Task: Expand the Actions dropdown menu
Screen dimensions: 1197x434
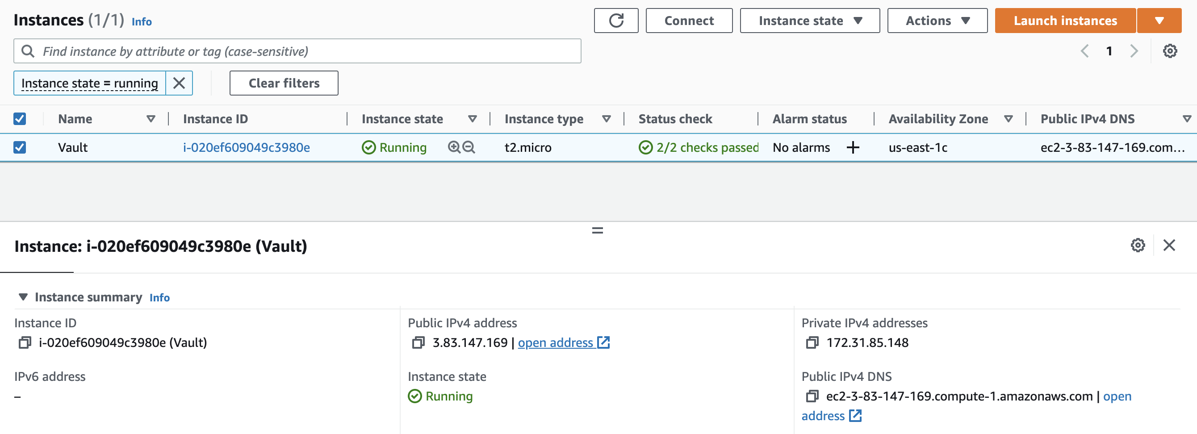Action: (937, 21)
